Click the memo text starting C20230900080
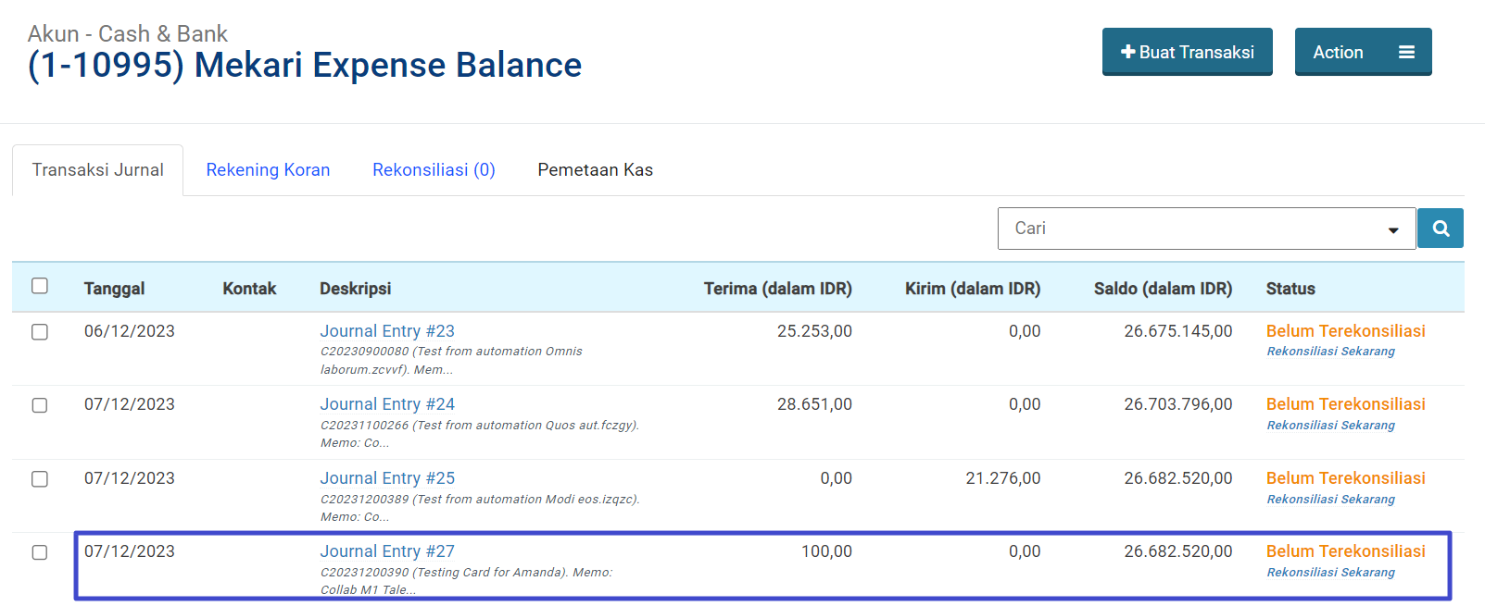Image resolution: width=1485 pixels, height=606 pixels. click(451, 361)
